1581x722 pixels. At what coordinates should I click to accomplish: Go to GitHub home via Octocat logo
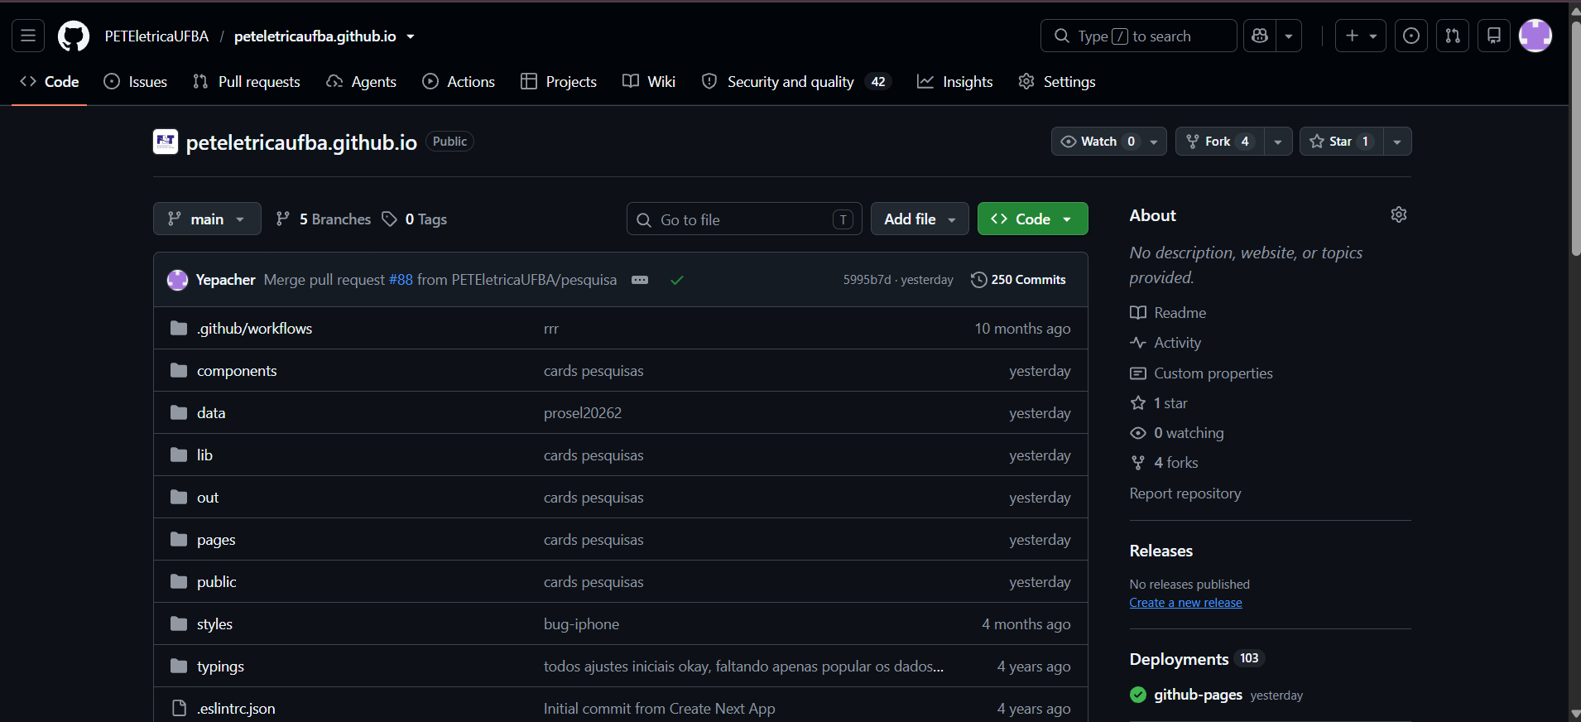[74, 36]
